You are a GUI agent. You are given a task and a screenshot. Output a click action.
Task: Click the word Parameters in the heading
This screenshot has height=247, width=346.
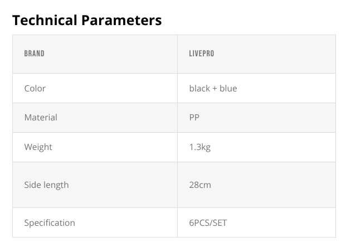click(123, 21)
